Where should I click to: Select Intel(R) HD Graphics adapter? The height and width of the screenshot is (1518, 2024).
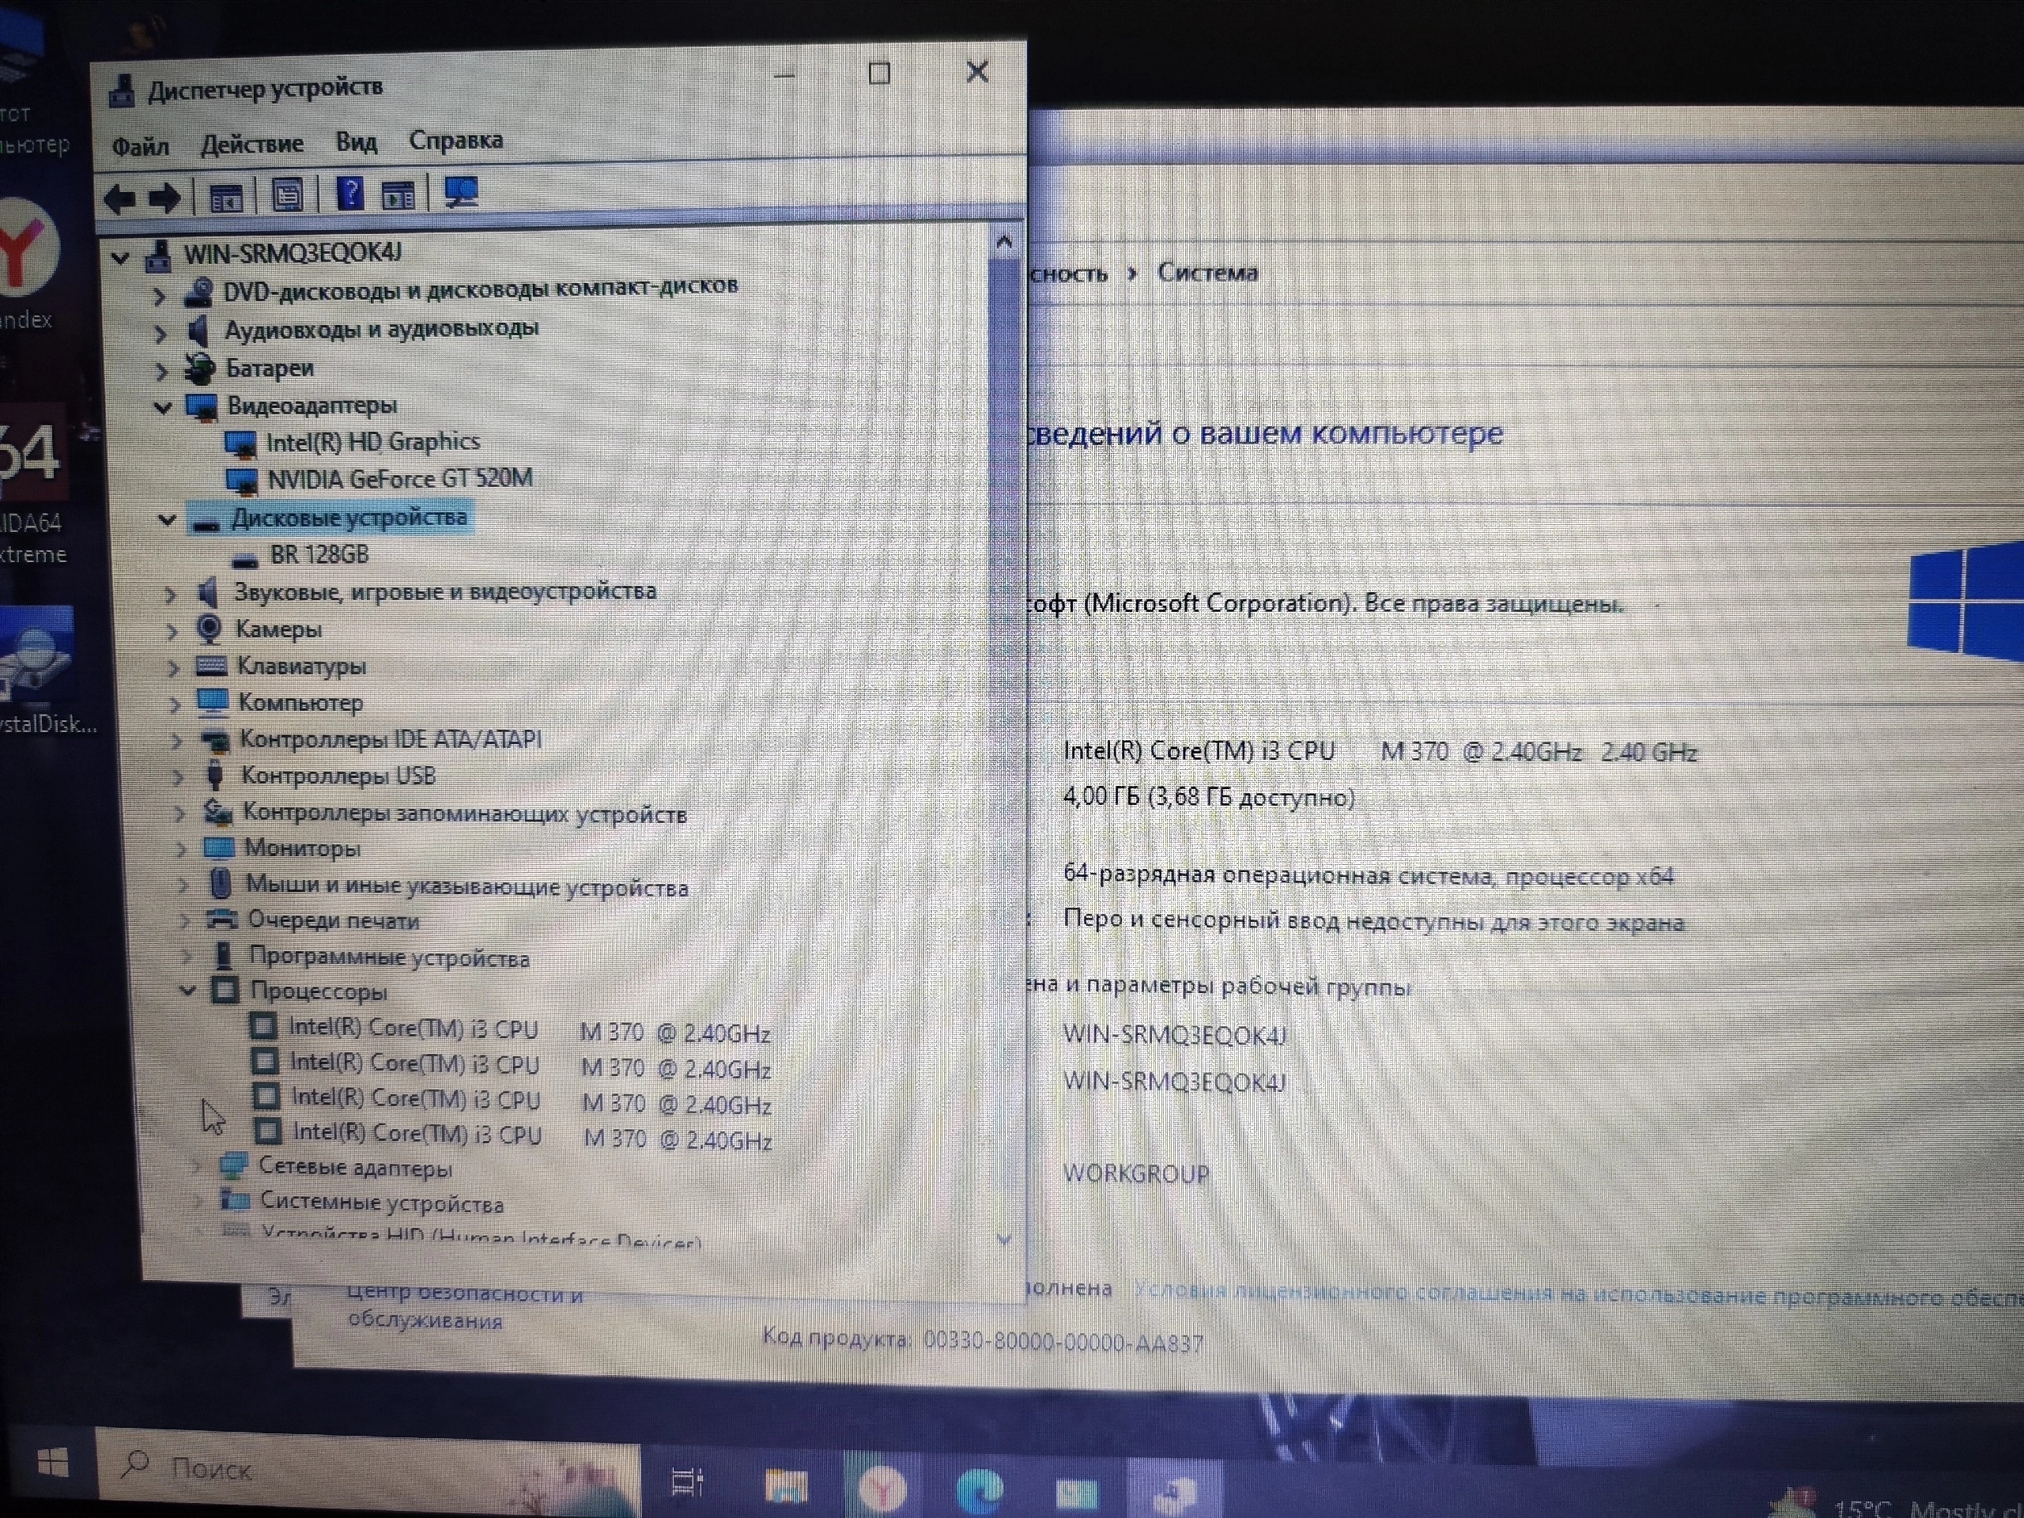pos(373,442)
